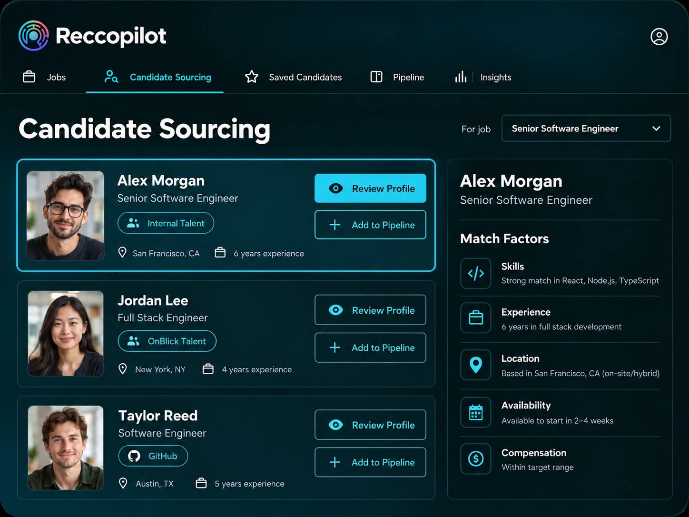Open the Jobs tab
689x517 pixels.
point(44,77)
